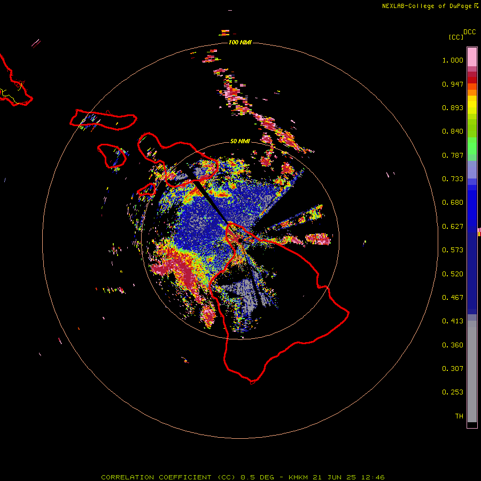The height and width of the screenshot is (481, 481).
Task: Click the 0.840 color scale value
Action: click(x=453, y=131)
